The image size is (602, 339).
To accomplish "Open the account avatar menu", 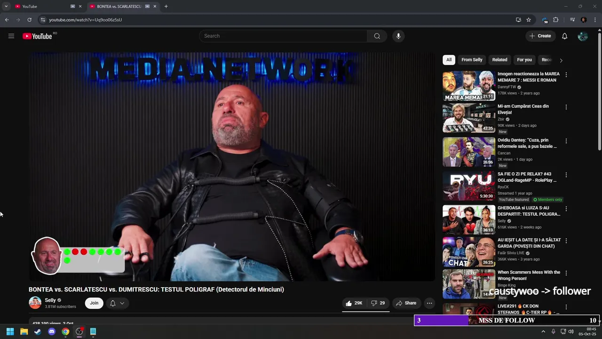I will pyautogui.click(x=583, y=36).
